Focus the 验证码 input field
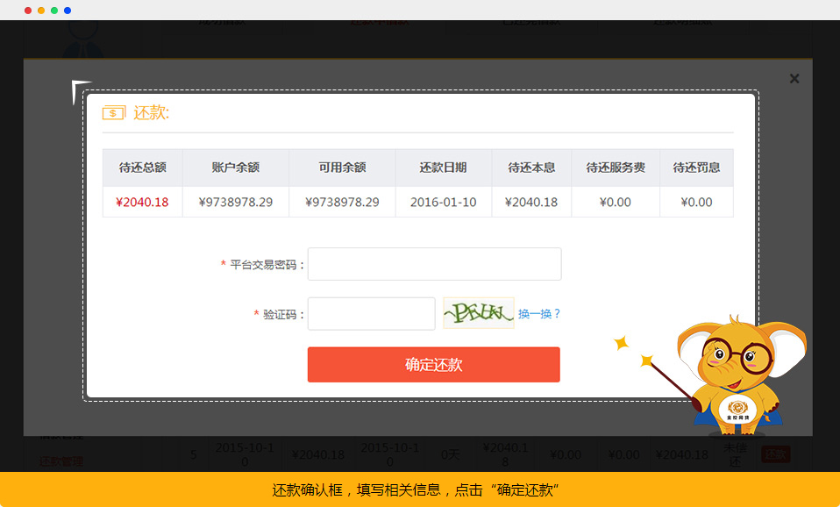This screenshot has width=840, height=507. [x=371, y=314]
